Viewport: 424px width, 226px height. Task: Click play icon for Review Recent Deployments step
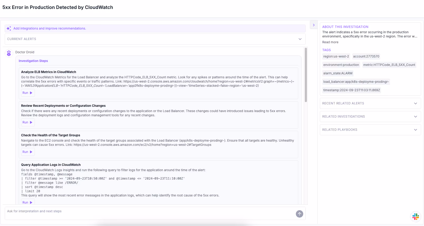31,122
